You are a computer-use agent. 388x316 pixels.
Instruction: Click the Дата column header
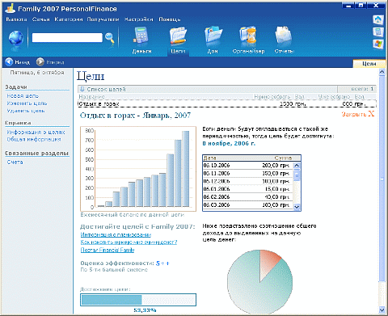(x=209, y=158)
